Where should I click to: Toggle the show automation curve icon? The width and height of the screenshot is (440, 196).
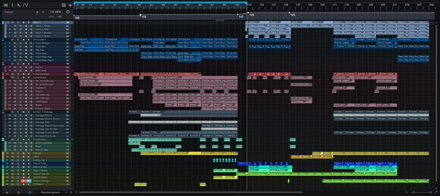pyautogui.click(x=25, y=5)
